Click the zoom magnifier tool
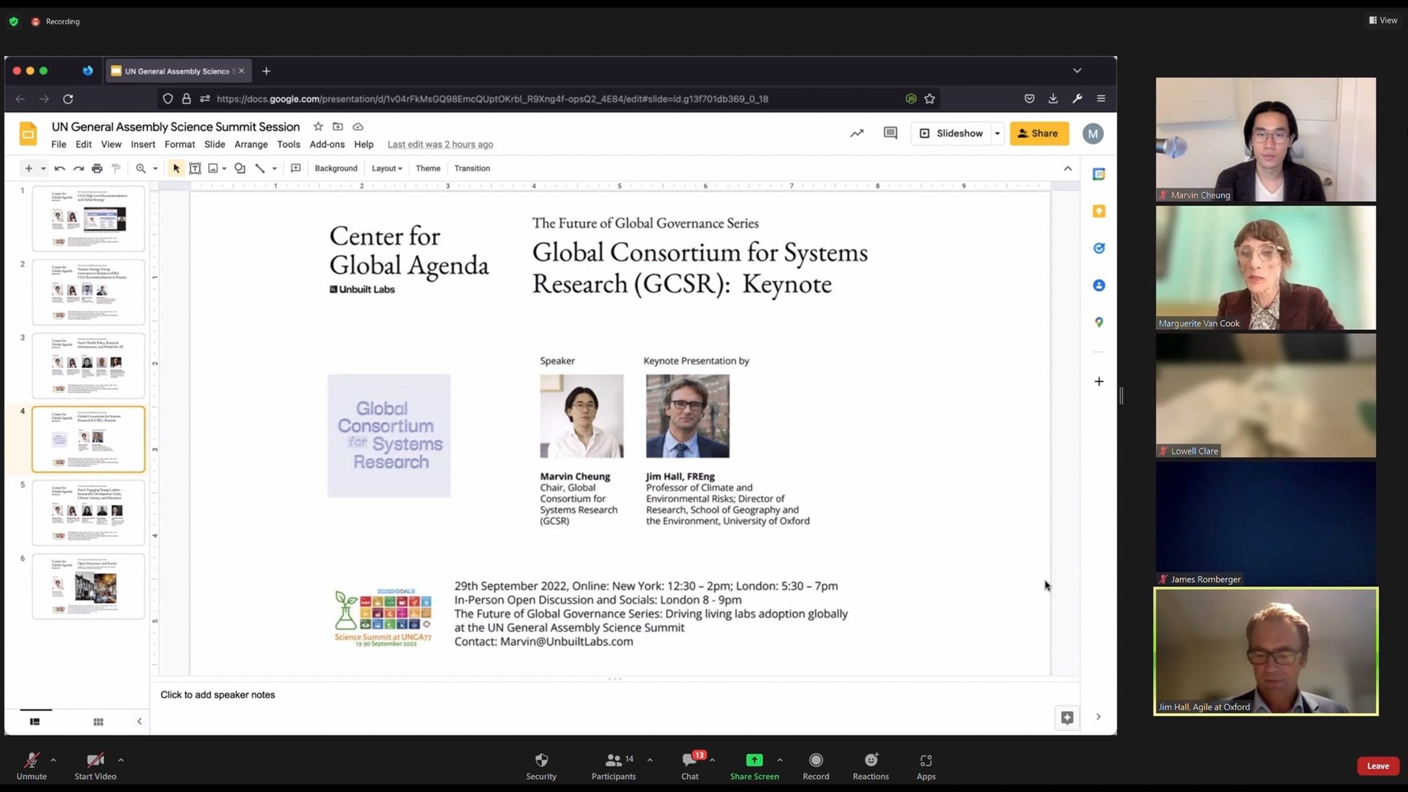 point(141,168)
